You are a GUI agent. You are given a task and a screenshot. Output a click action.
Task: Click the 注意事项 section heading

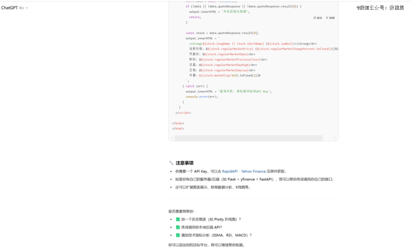click(185, 163)
